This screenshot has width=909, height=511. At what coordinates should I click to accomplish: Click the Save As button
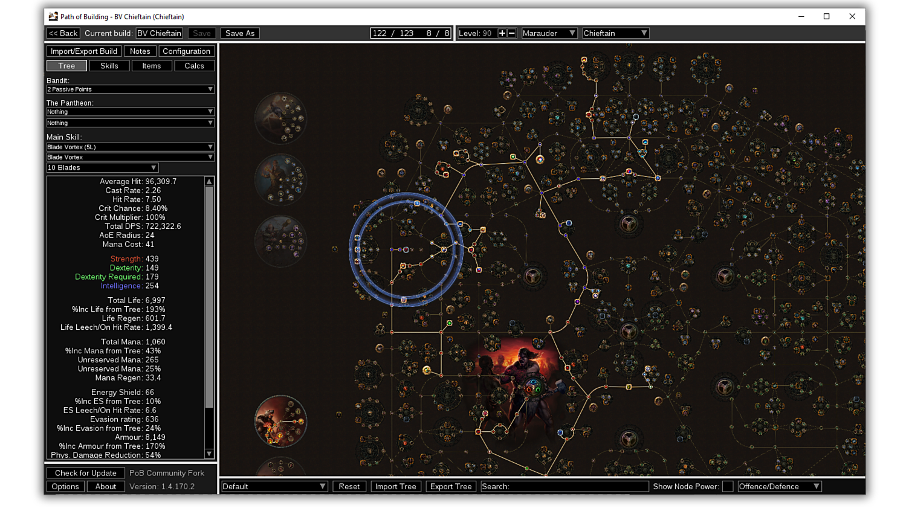click(x=240, y=33)
